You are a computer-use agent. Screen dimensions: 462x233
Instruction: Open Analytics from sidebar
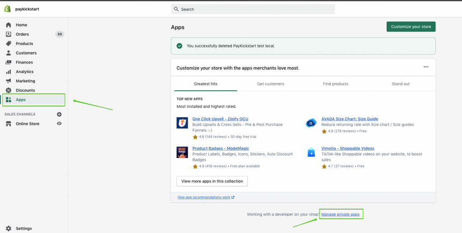tap(24, 72)
